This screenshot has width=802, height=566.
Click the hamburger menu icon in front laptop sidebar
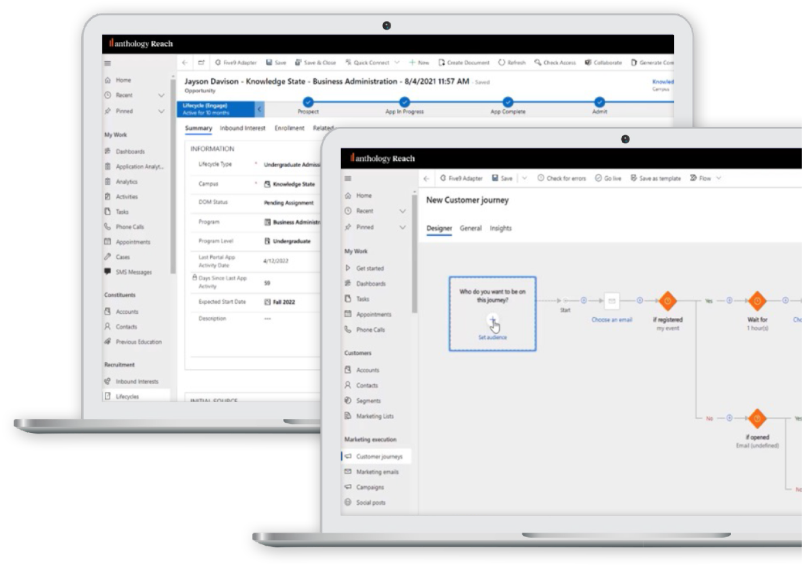click(x=348, y=178)
